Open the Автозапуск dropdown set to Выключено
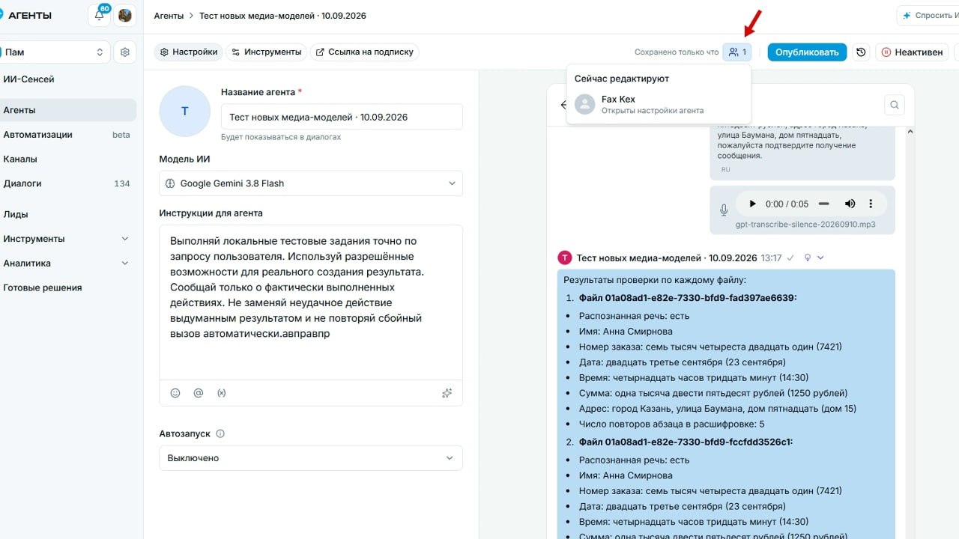This screenshot has height=539, width=959. [x=311, y=458]
